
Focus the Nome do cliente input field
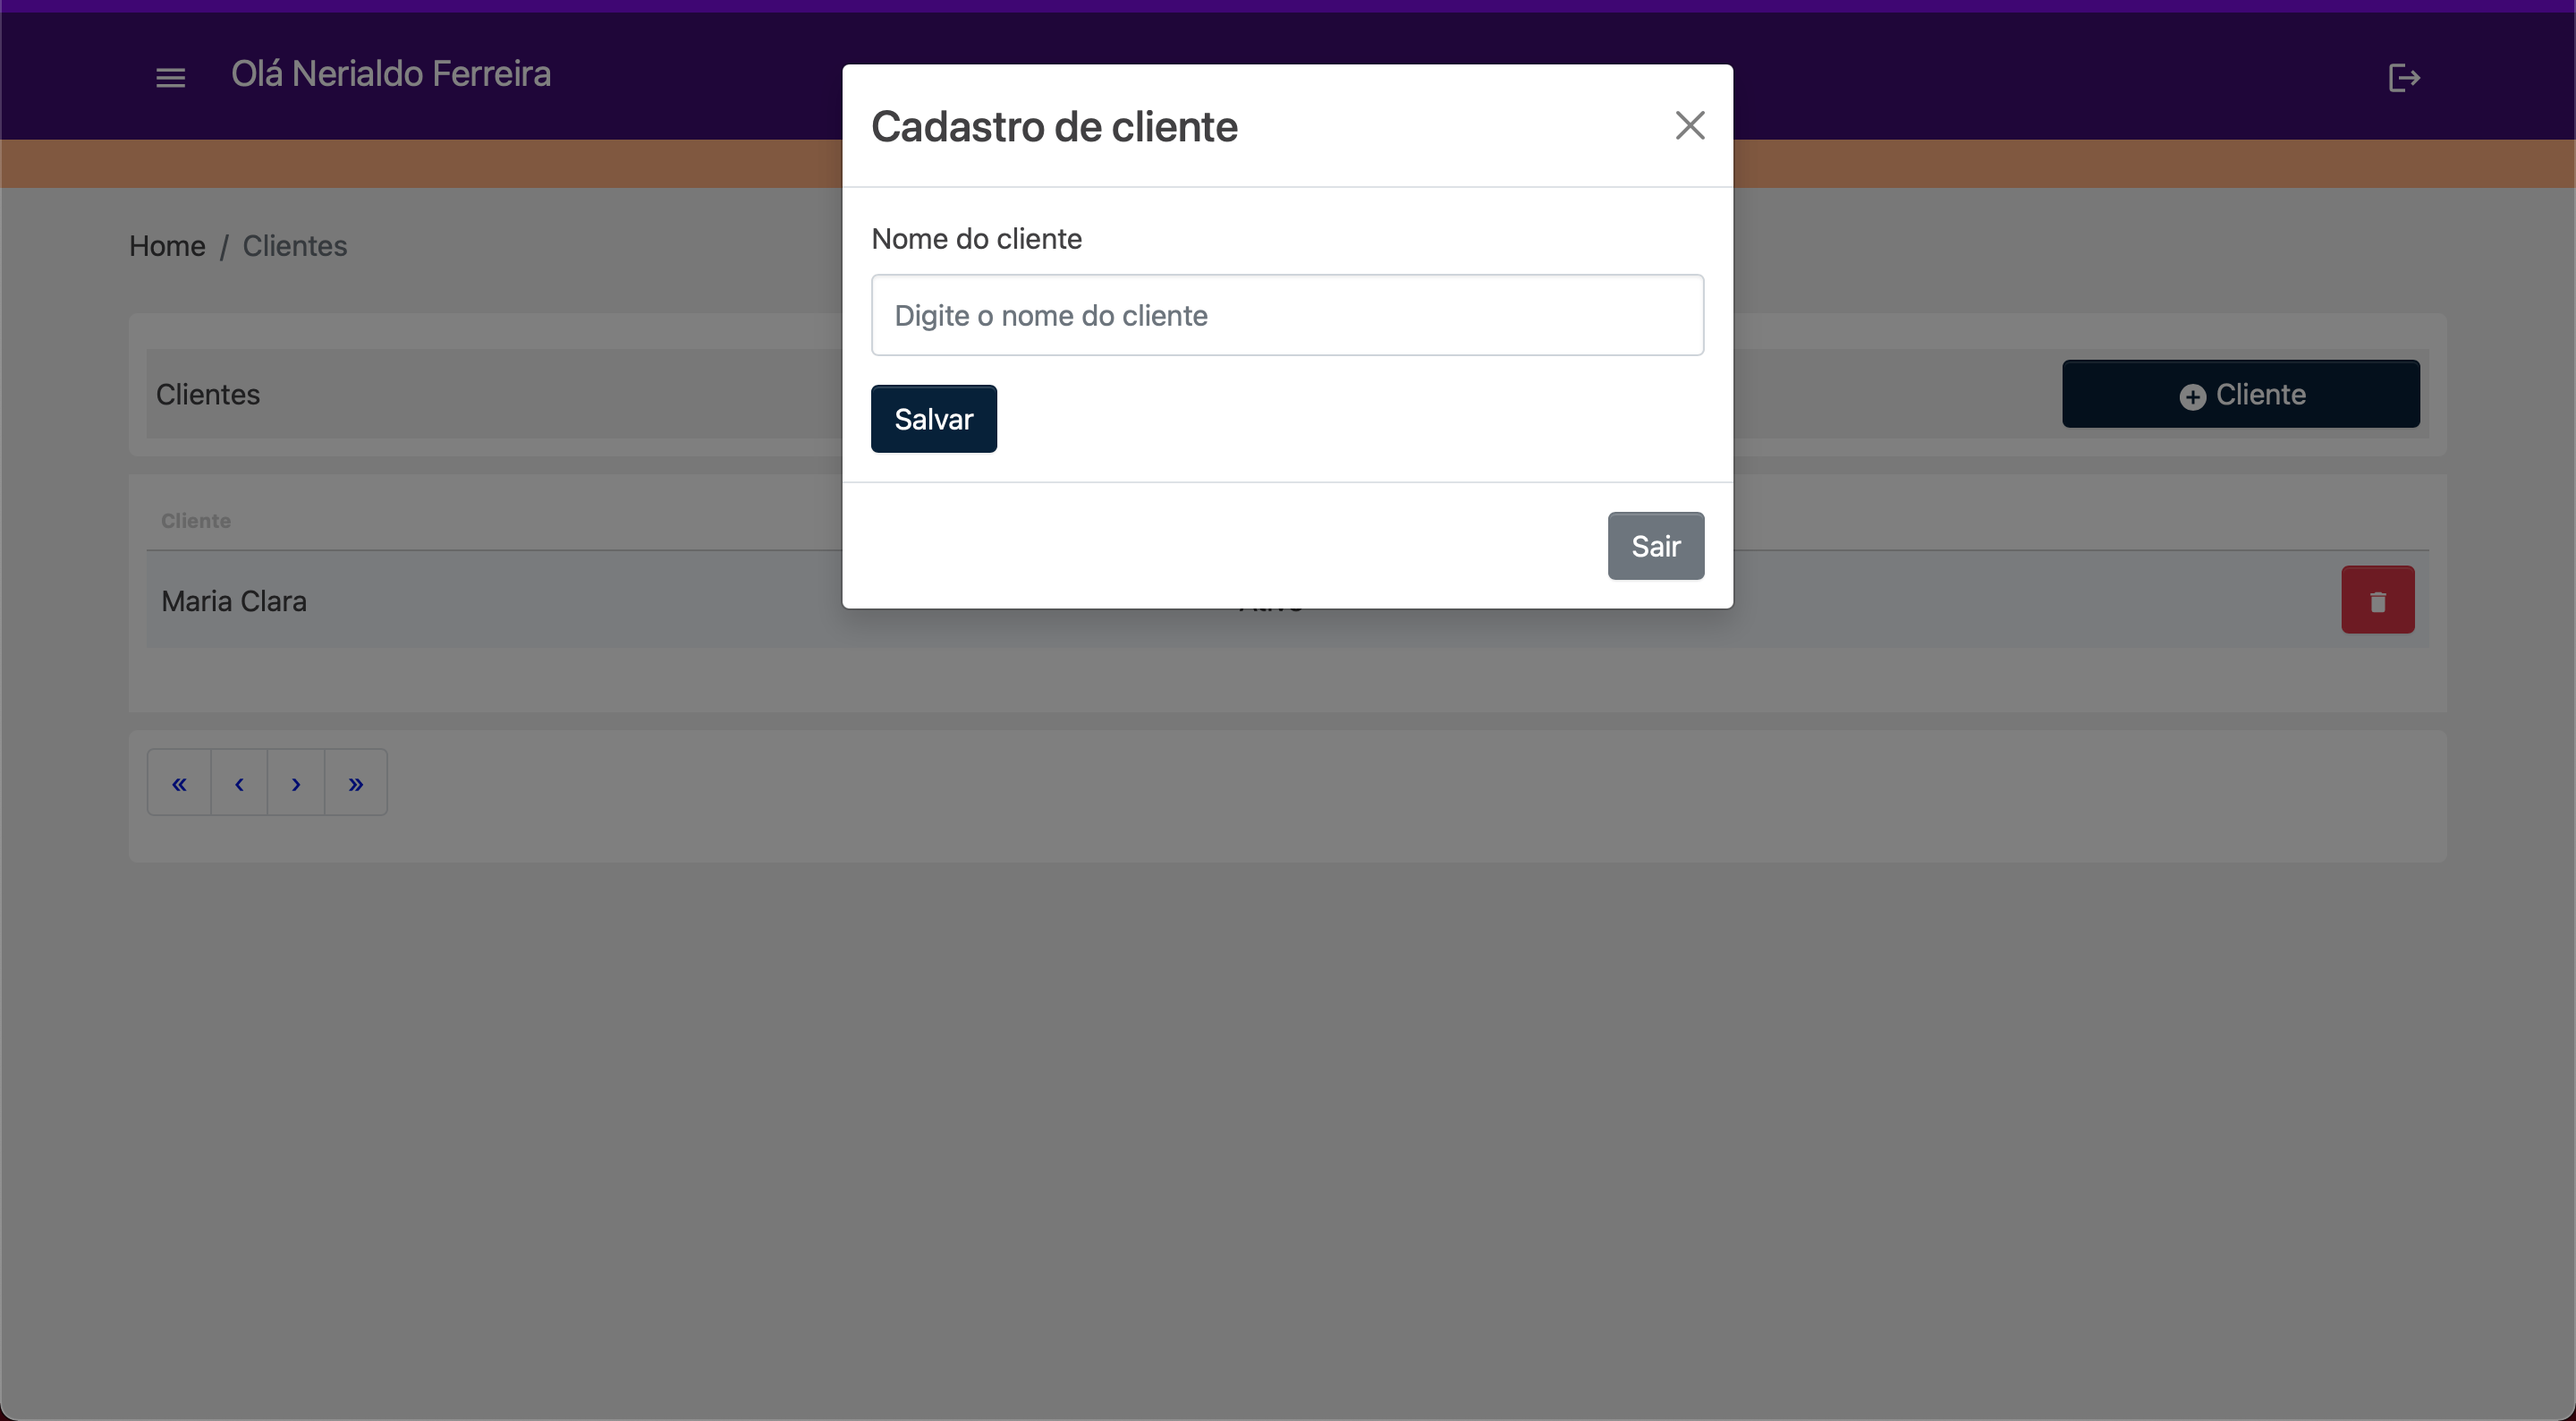(x=1287, y=315)
